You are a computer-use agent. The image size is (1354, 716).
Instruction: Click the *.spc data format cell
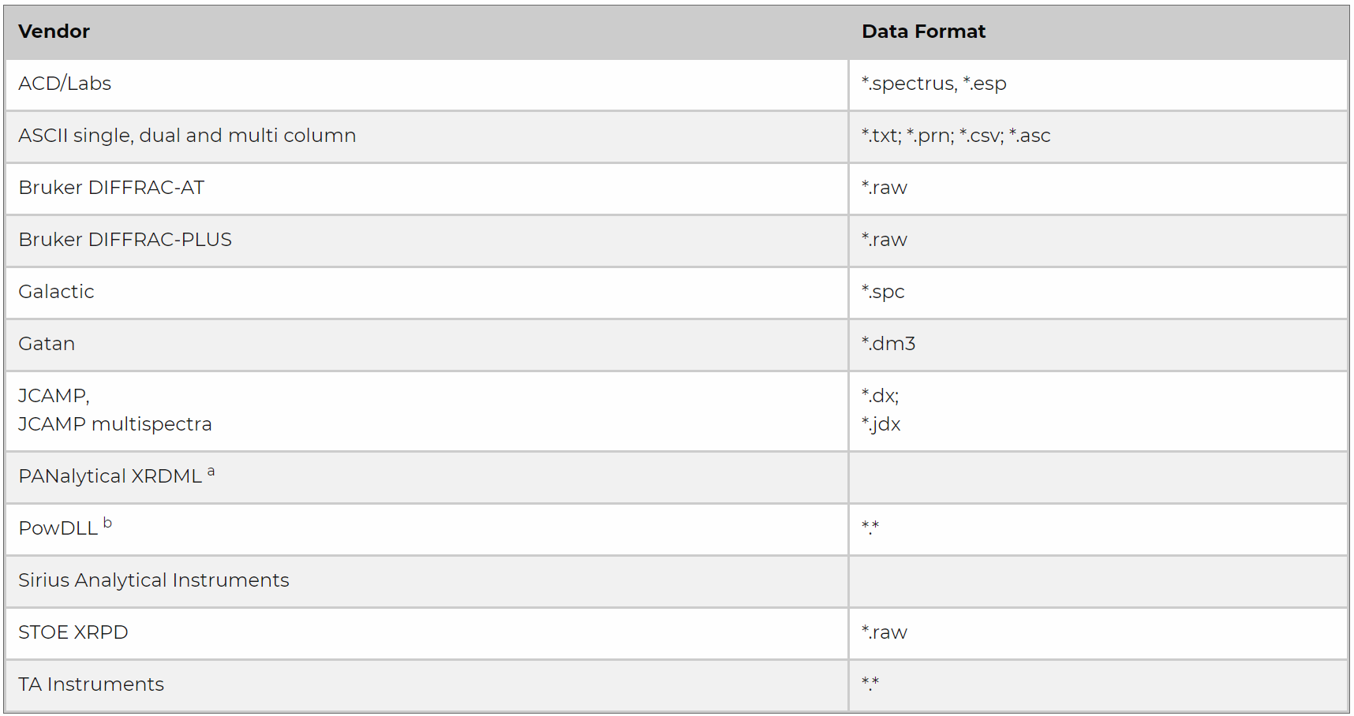(883, 292)
